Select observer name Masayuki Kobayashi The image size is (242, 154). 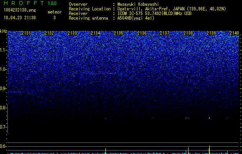click(x=138, y=5)
